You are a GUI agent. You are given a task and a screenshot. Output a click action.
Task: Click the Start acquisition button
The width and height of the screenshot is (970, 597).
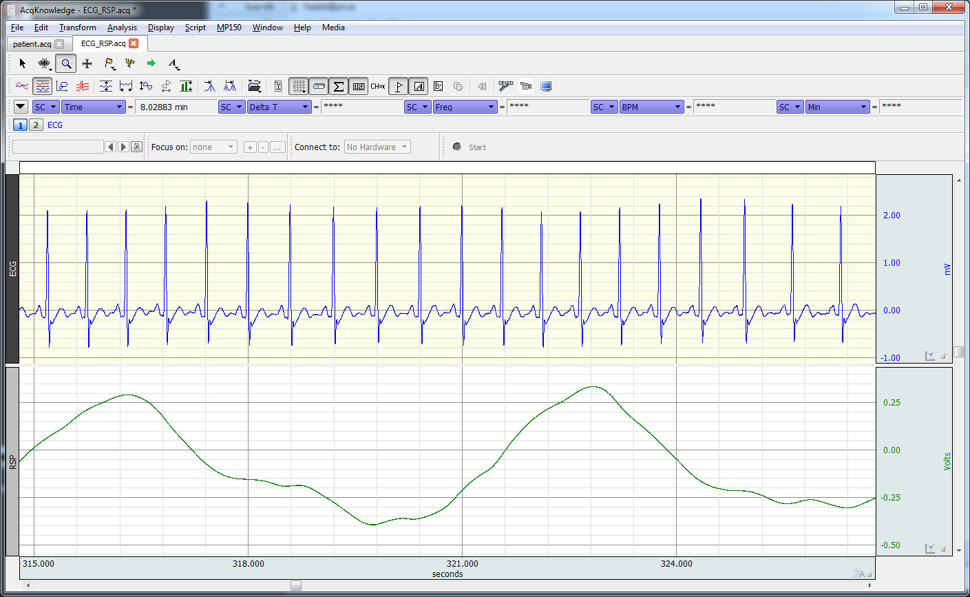[470, 147]
